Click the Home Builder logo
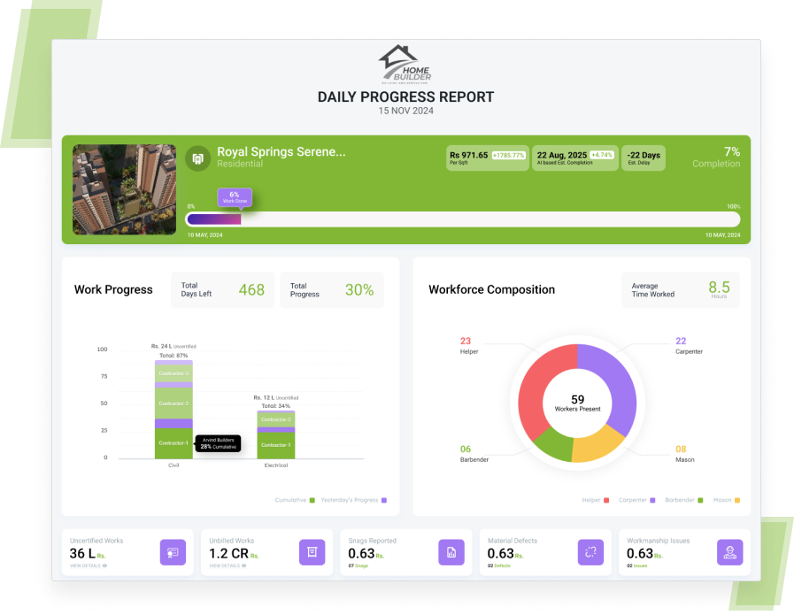 point(405,65)
